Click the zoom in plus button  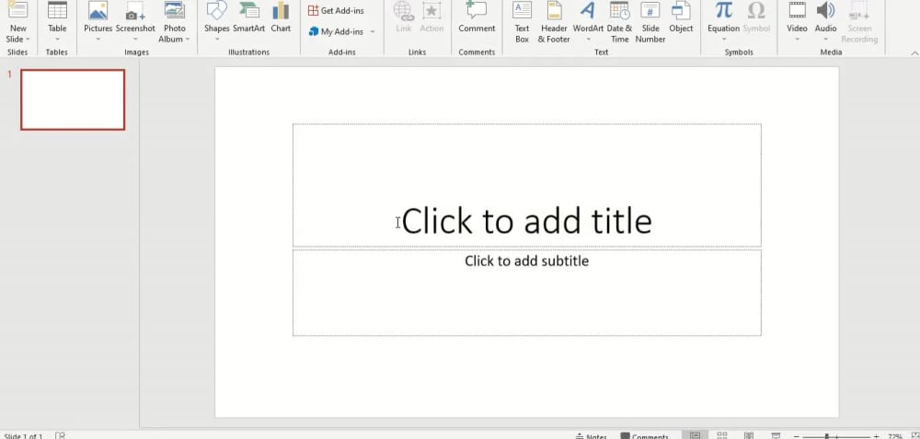pos(876,436)
